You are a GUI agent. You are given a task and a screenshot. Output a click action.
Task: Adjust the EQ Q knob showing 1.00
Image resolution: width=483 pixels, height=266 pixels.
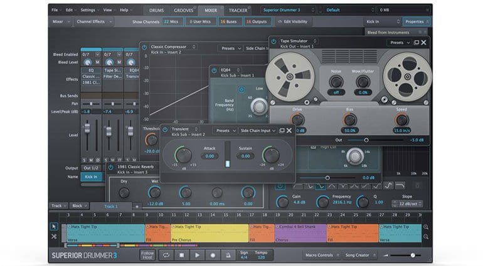[x=363, y=202]
